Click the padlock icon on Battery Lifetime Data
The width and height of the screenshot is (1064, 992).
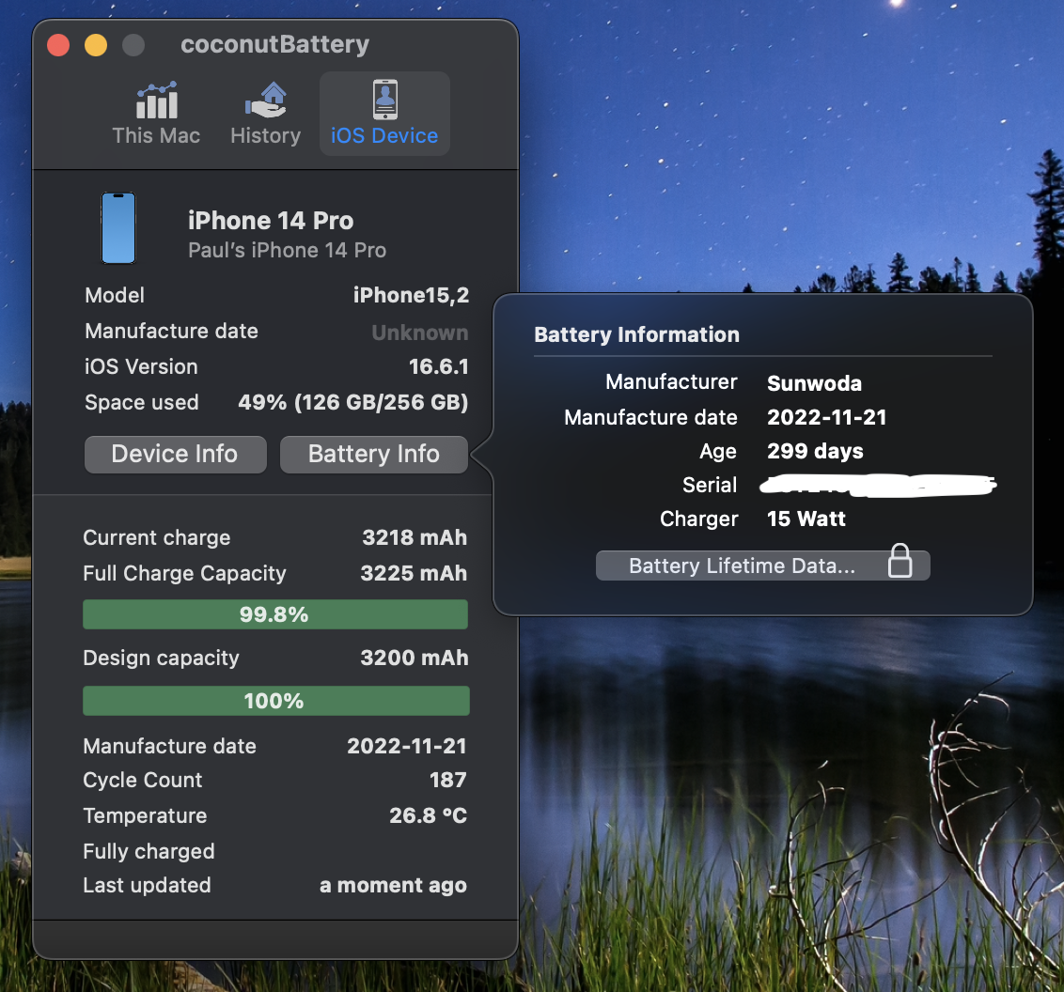[x=900, y=561]
